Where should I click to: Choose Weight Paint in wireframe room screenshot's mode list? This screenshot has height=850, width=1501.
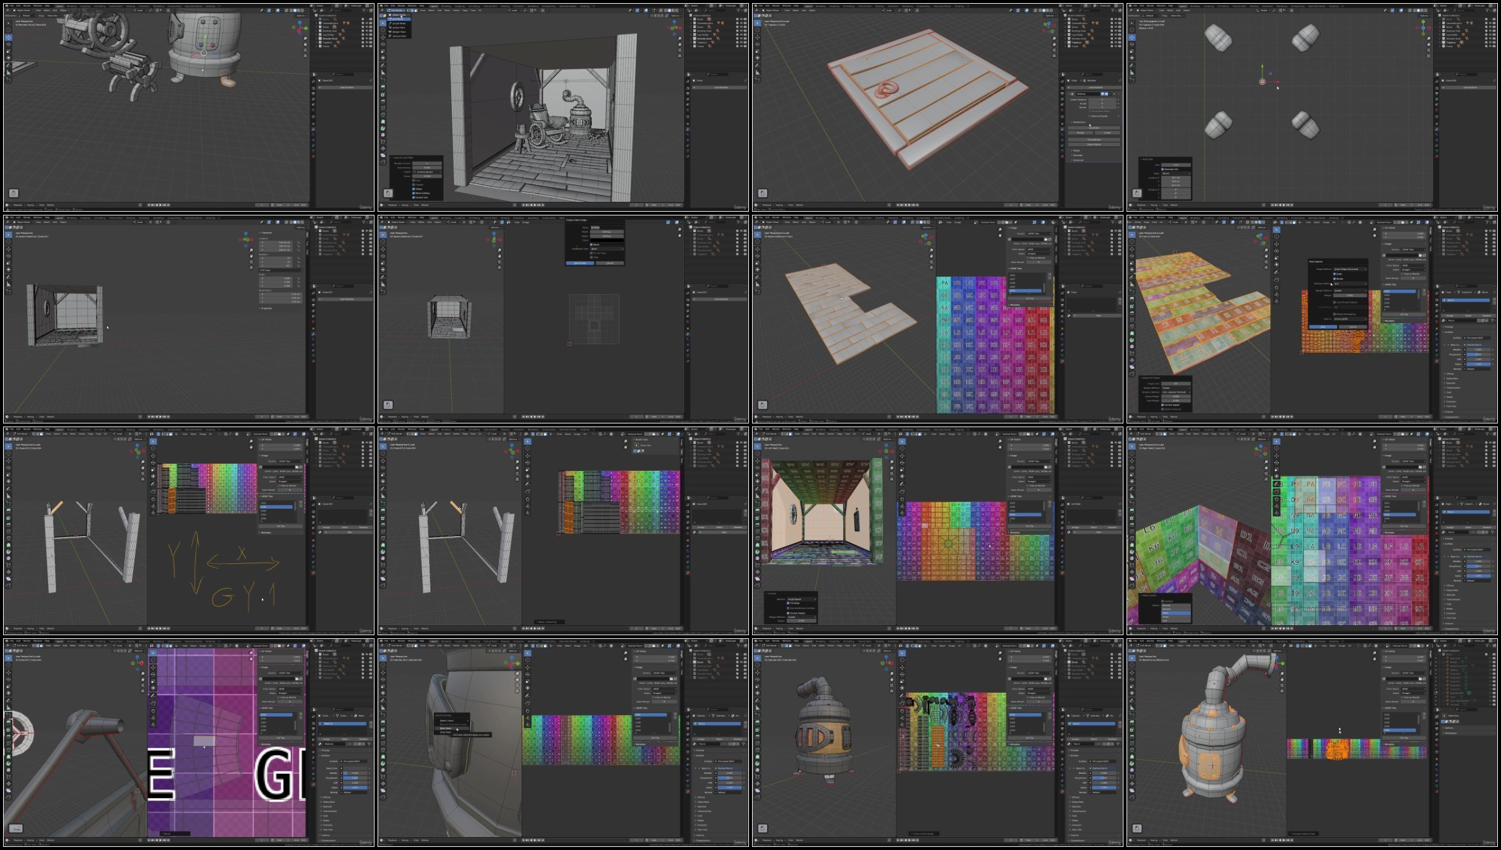tap(399, 32)
